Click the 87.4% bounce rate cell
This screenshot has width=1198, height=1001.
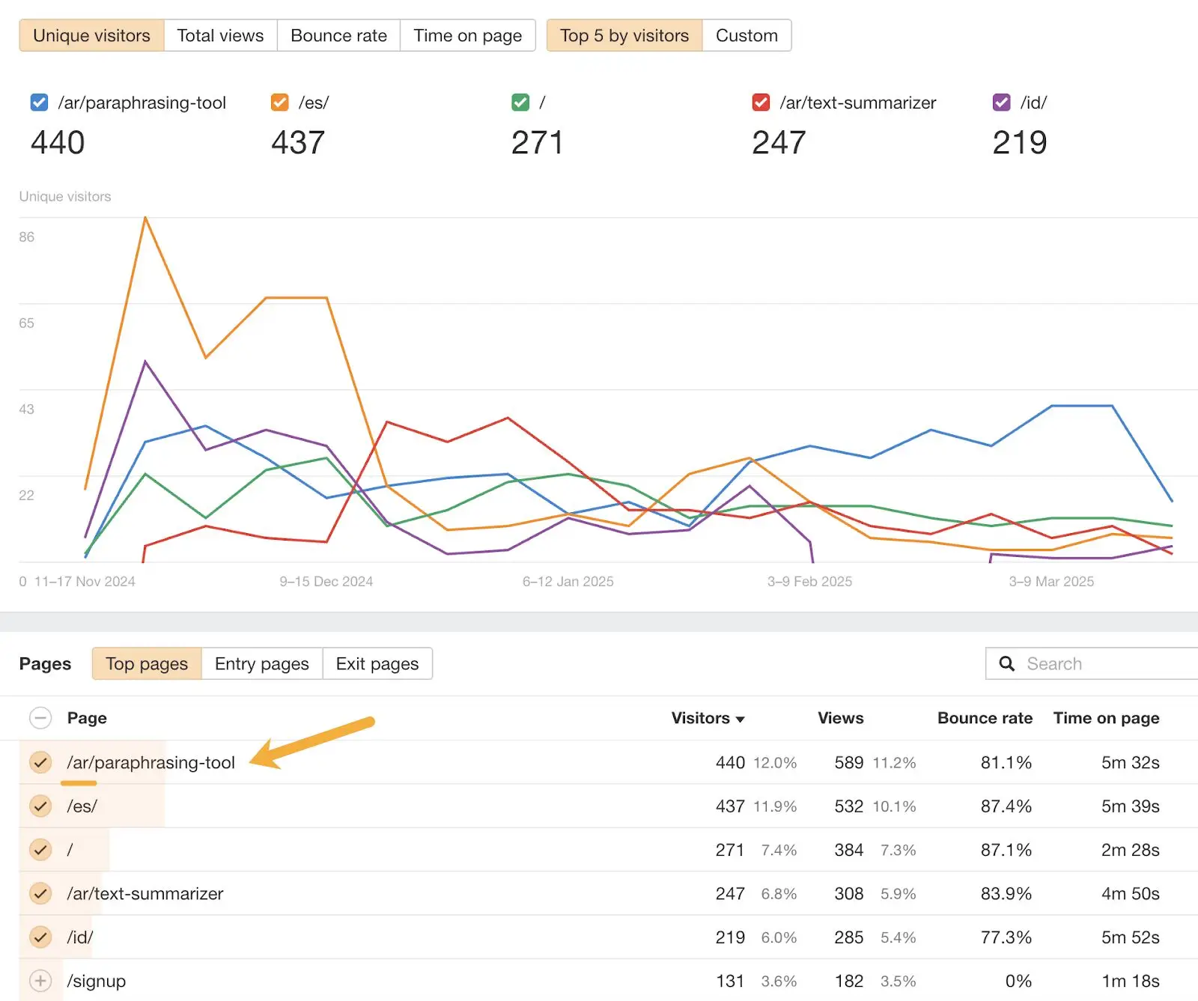1006,806
